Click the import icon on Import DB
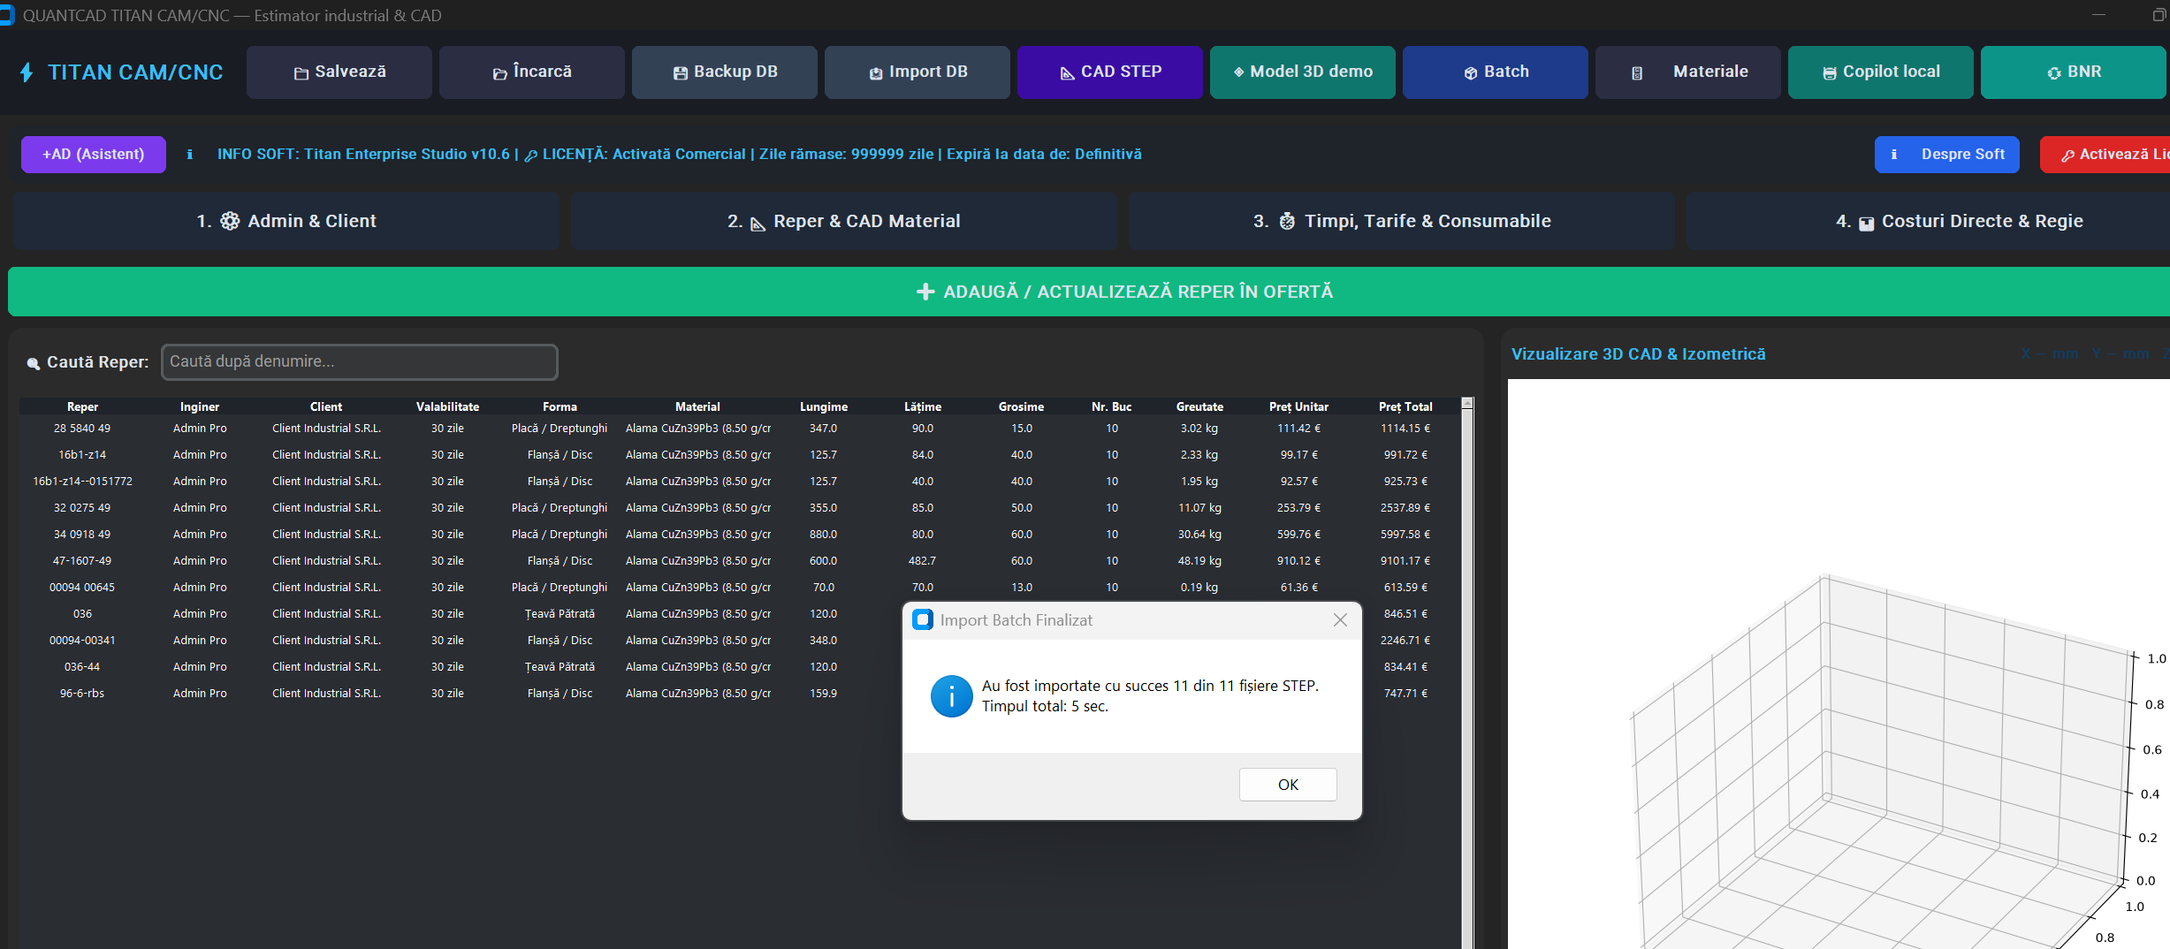2170x949 pixels. [x=876, y=73]
